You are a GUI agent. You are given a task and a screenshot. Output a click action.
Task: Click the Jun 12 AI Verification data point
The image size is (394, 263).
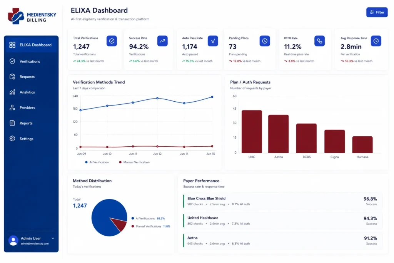157,98
